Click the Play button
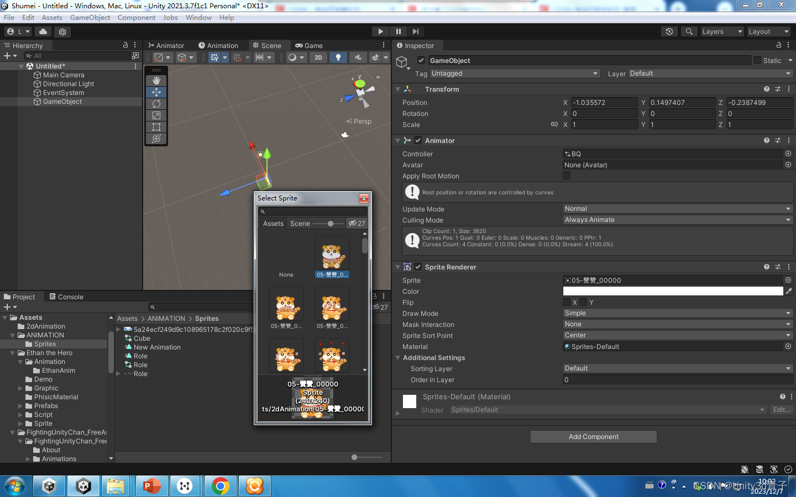This screenshot has height=497, width=796. 380,31
